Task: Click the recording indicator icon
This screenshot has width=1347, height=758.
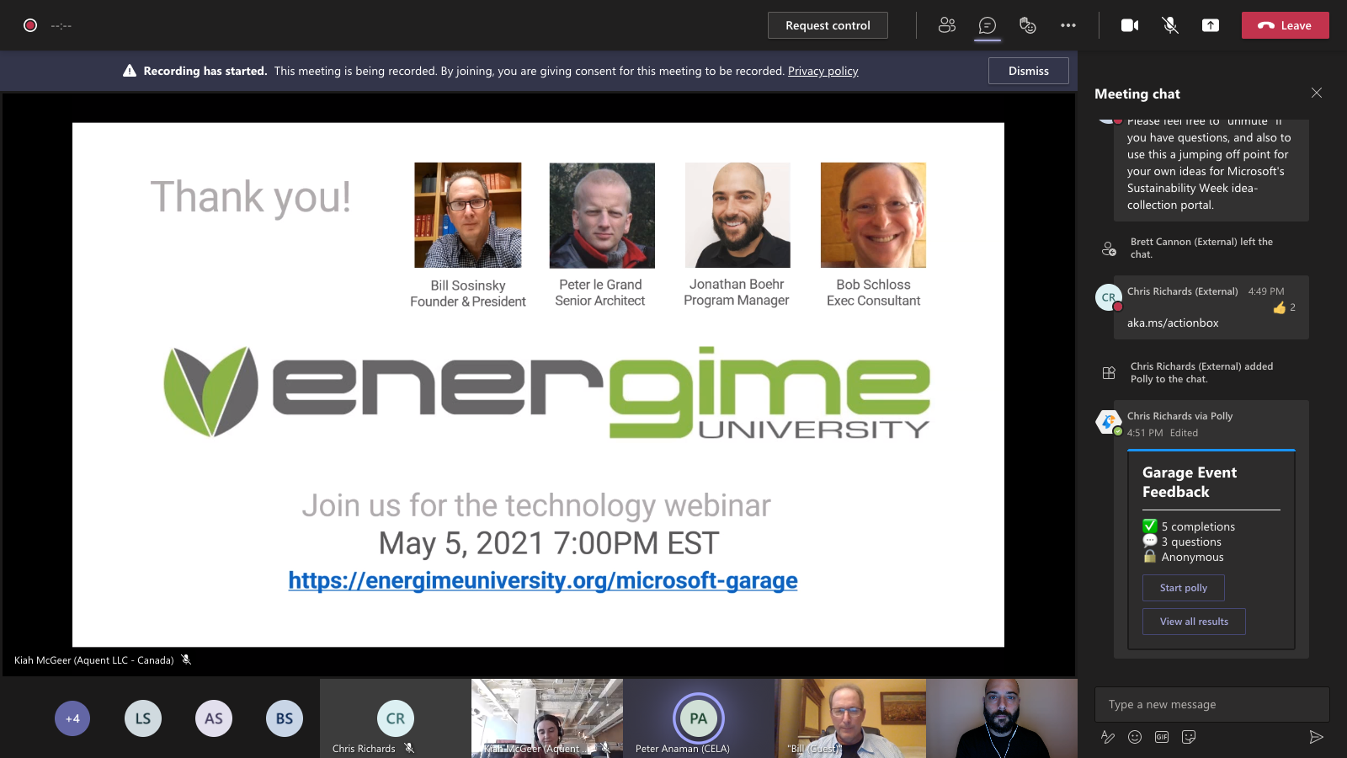Action: [30, 25]
